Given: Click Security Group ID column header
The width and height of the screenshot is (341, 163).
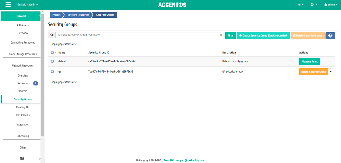Looking at the screenshot, I should (x=99, y=53).
